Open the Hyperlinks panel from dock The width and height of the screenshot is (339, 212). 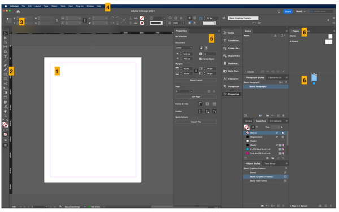(232, 56)
